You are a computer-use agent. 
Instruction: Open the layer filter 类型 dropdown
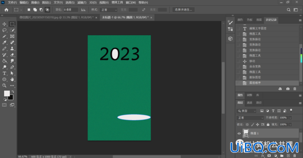click(246, 111)
